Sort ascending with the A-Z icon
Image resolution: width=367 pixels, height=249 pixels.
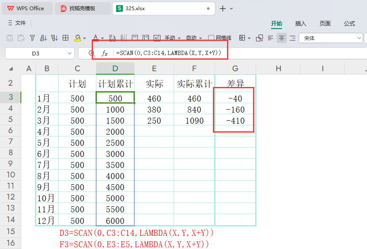(44, 38)
